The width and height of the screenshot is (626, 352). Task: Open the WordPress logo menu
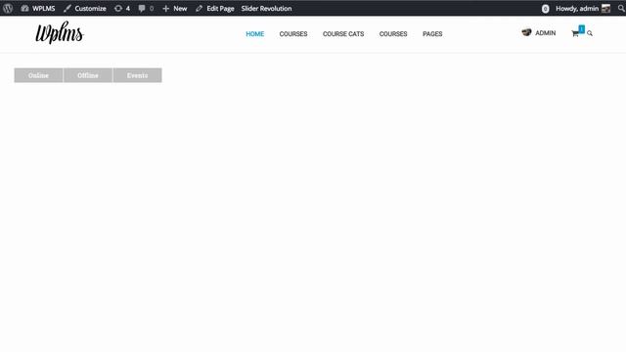8,8
